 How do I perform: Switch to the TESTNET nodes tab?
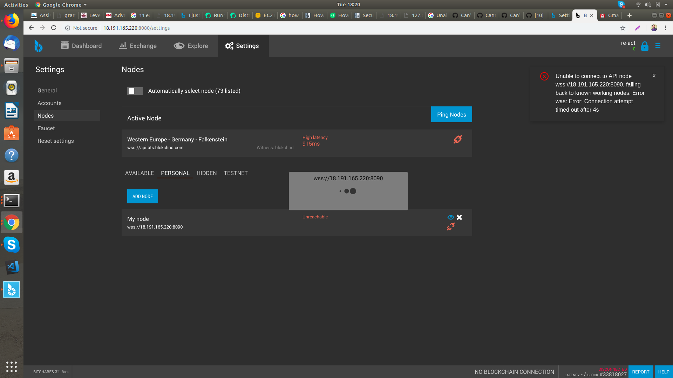(236, 173)
